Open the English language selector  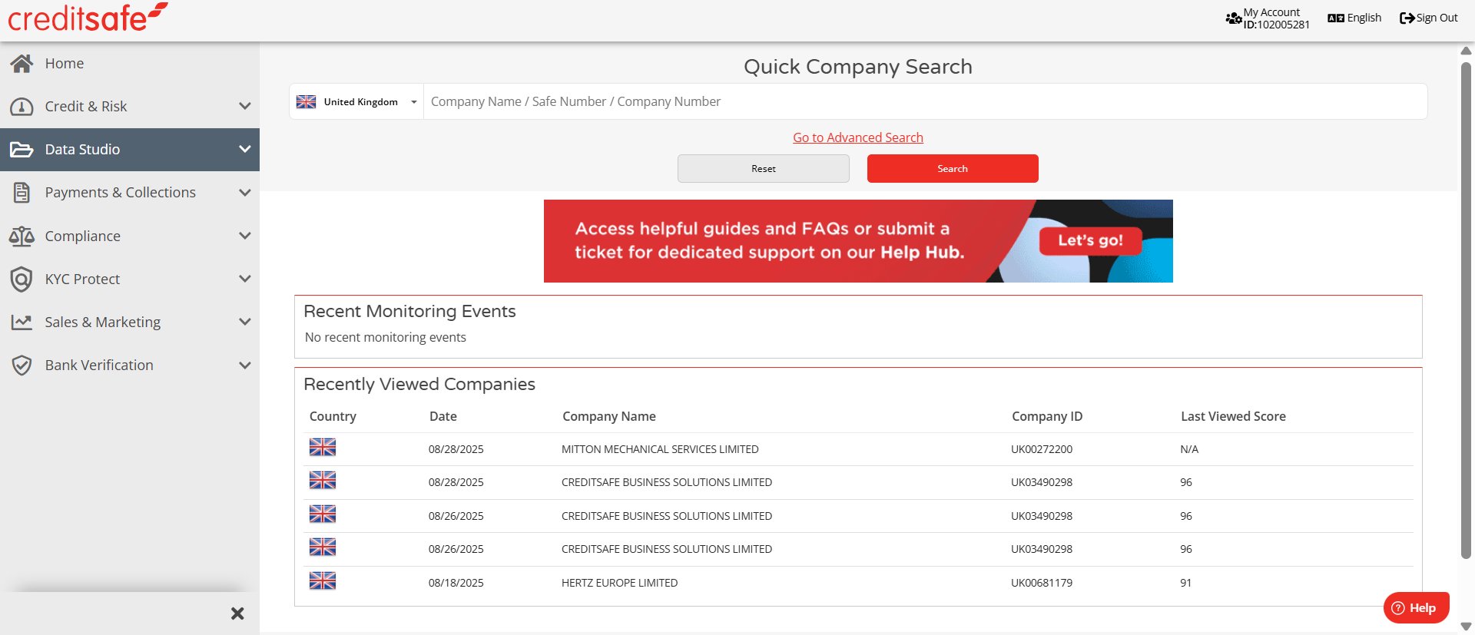(x=1354, y=18)
